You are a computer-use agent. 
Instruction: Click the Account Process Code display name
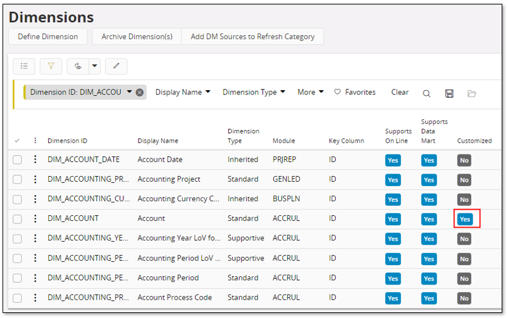tap(175, 298)
